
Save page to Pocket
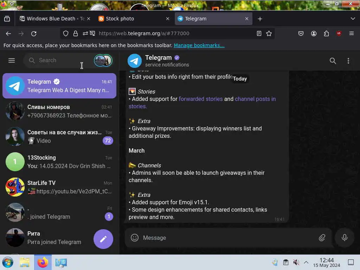point(301,33)
